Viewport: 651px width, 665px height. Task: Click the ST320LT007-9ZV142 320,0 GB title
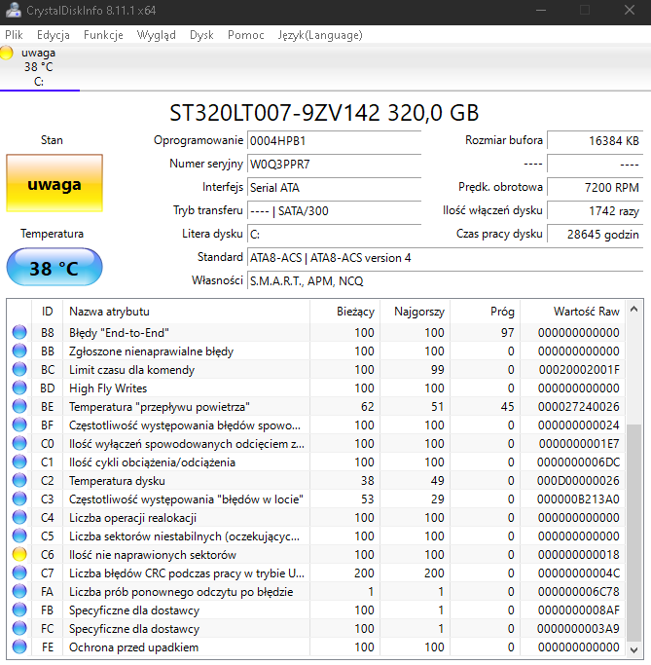pyautogui.click(x=324, y=113)
